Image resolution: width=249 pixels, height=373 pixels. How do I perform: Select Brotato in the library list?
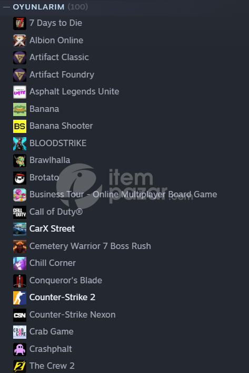[x=44, y=177]
